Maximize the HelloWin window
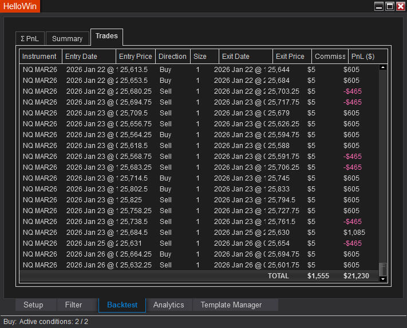The height and width of the screenshot is (328, 407). [x=389, y=6]
